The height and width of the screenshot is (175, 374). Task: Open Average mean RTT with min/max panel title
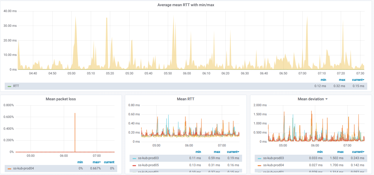click(x=188, y=5)
